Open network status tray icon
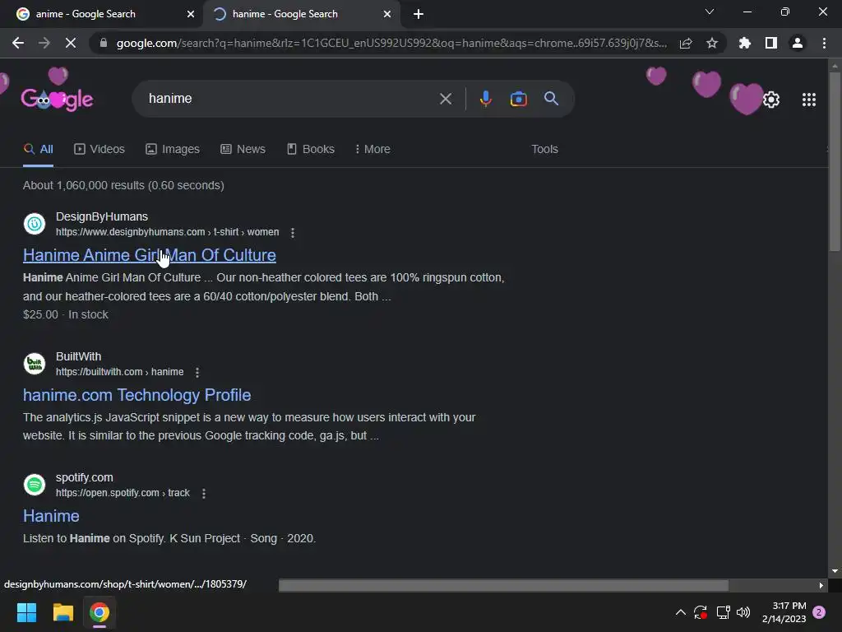This screenshot has height=632, width=842. [x=723, y=612]
